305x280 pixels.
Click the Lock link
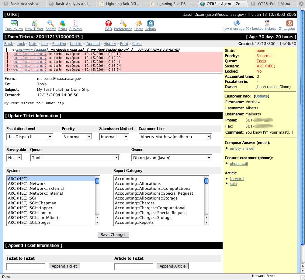pyautogui.click(x=21, y=44)
